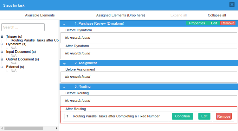Click the Collapse all link
This screenshot has height=131, width=238.
217,15
